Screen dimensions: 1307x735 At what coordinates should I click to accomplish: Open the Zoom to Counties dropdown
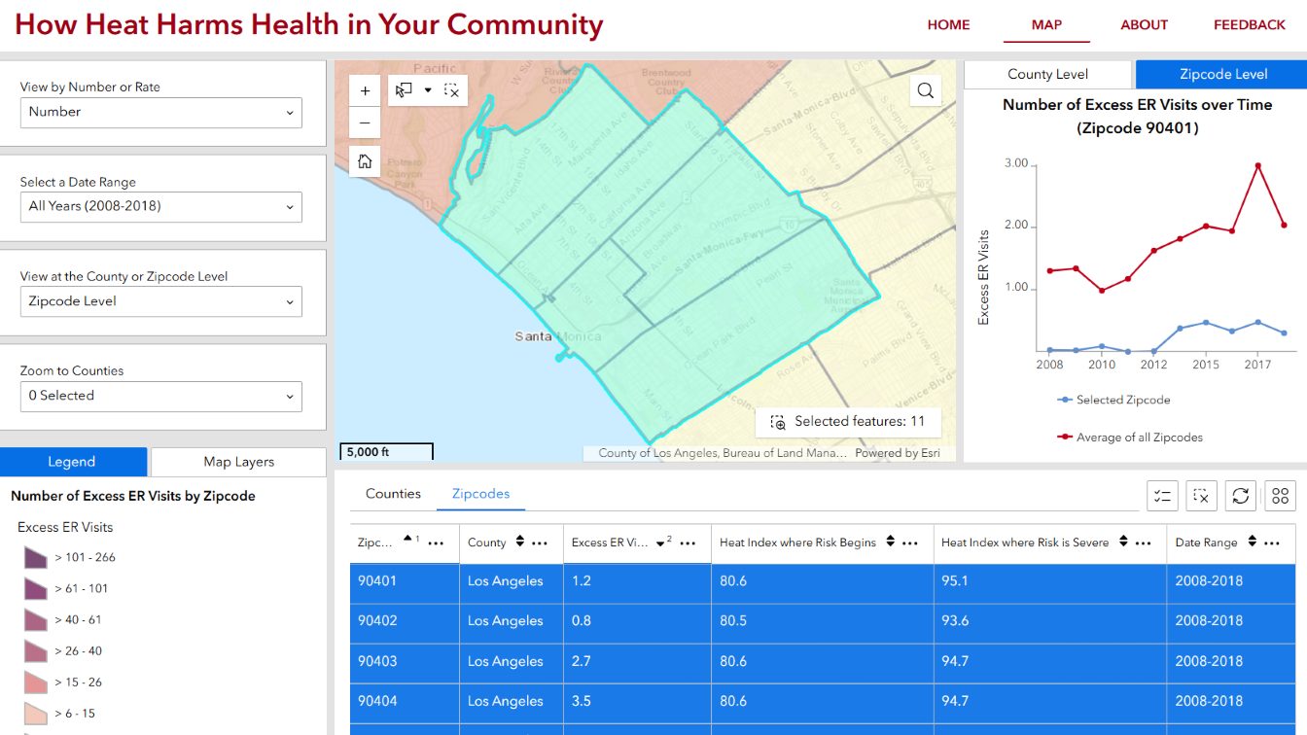click(x=161, y=396)
